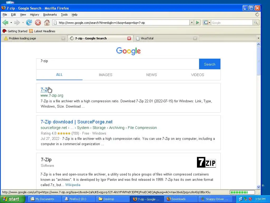Open the forward history dropdown arrow
The image size is (270, 203).
pyautogui.click(x=23, y=23)
